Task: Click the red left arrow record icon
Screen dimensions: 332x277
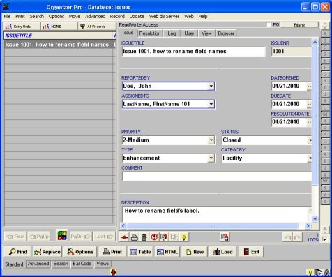Action: point(124,237)
